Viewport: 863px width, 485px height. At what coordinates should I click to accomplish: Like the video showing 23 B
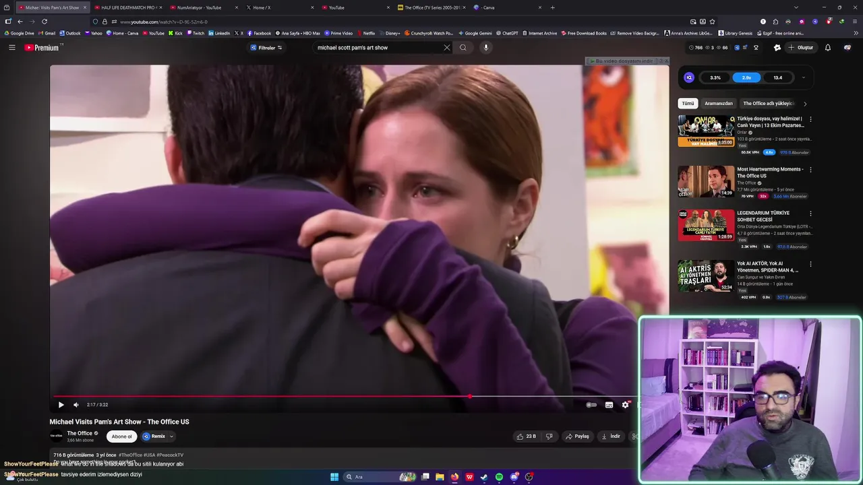527,437
